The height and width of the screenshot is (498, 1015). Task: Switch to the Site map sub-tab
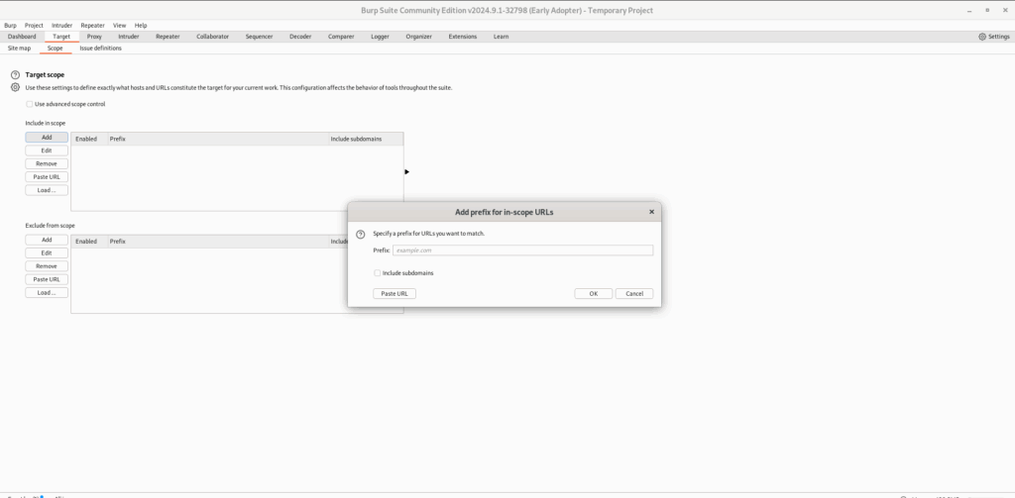click(19, 49)
